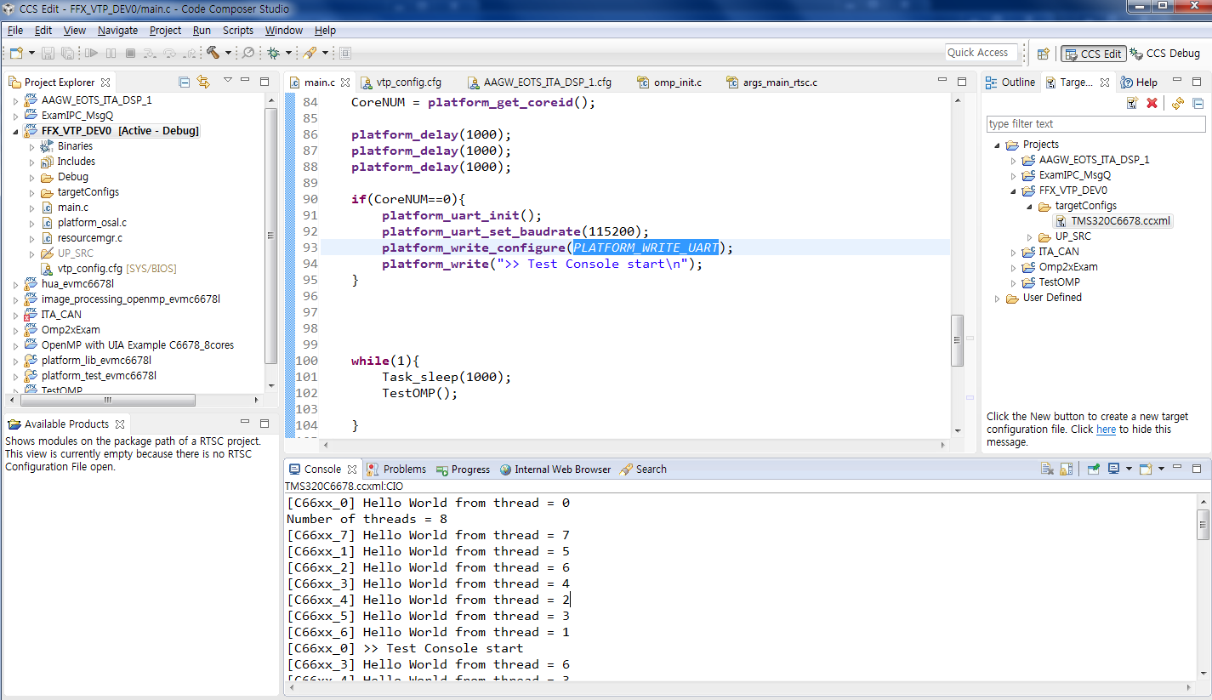This screenshot has height=700, width=1212.
Task: Open the Build hammer dropdown arrow
Action: [x=228, y=53]
